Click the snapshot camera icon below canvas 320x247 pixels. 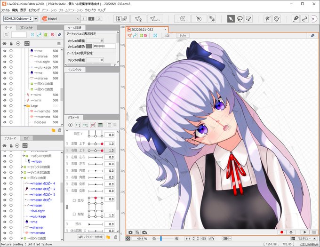[x=130, y=232]
